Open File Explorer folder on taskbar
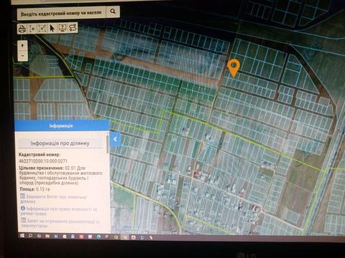345x258 pixels. click(x=47, y=236)
